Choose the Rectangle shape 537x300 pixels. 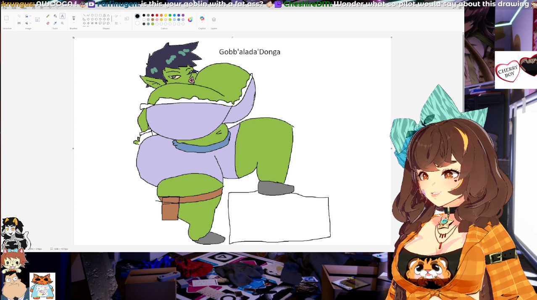(x=96, y=15)
